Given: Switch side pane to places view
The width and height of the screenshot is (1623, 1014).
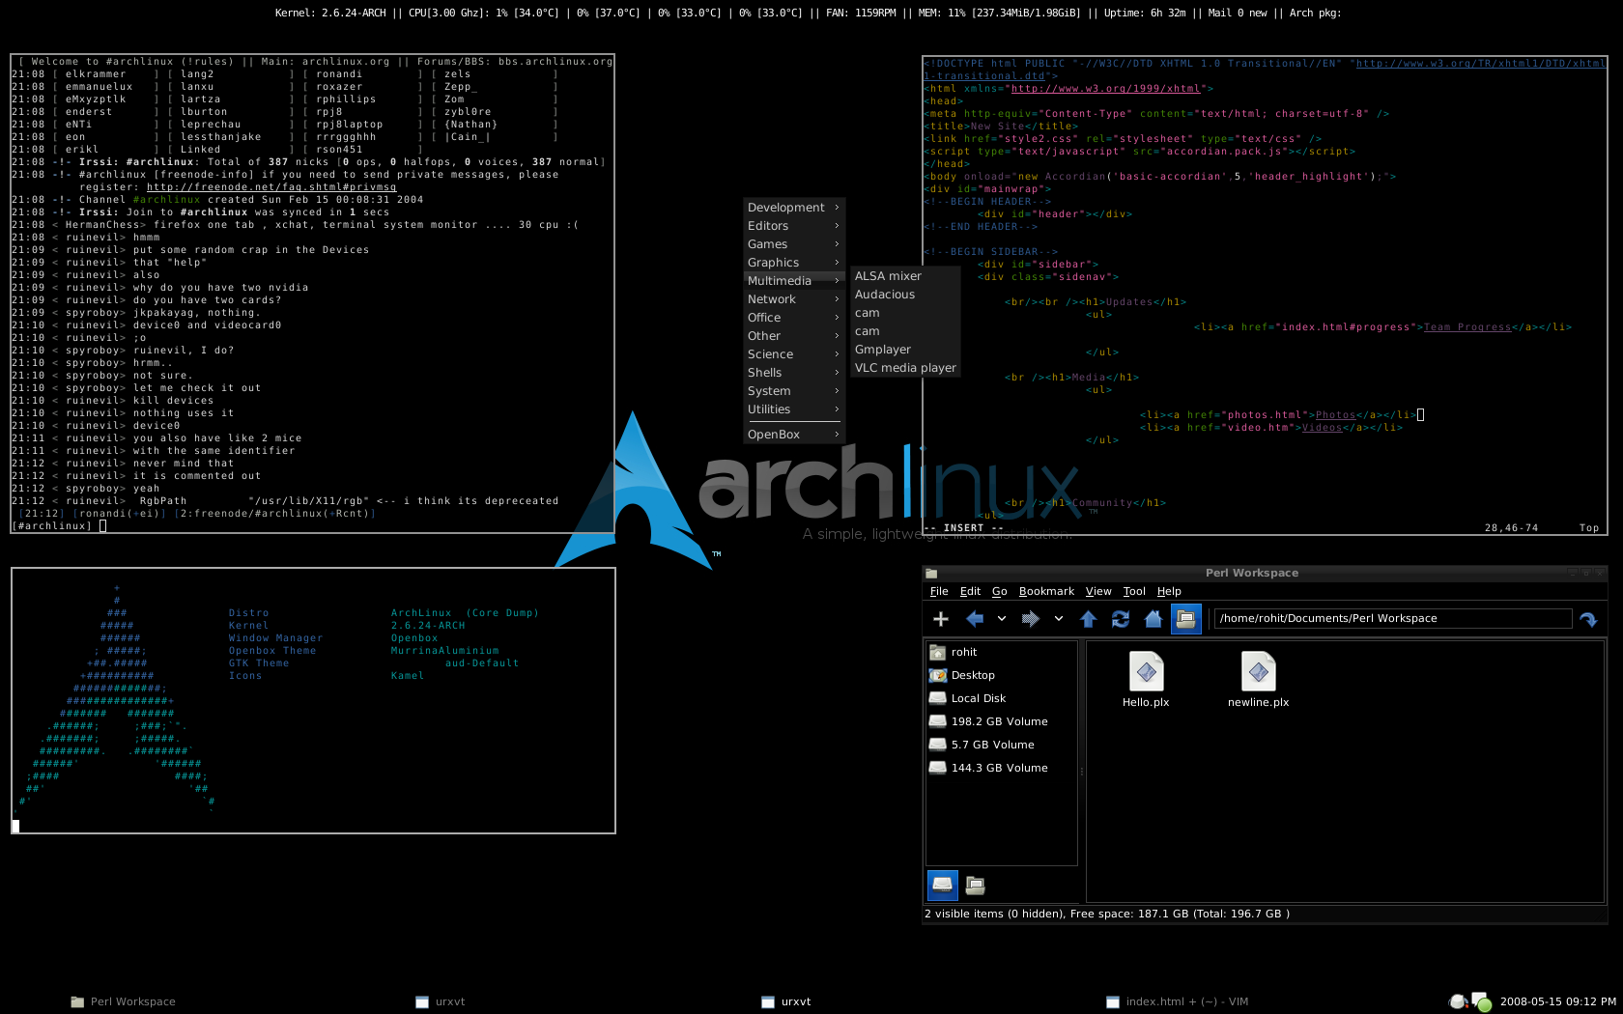Looking at the screenshot, I should tap(943, 885).
